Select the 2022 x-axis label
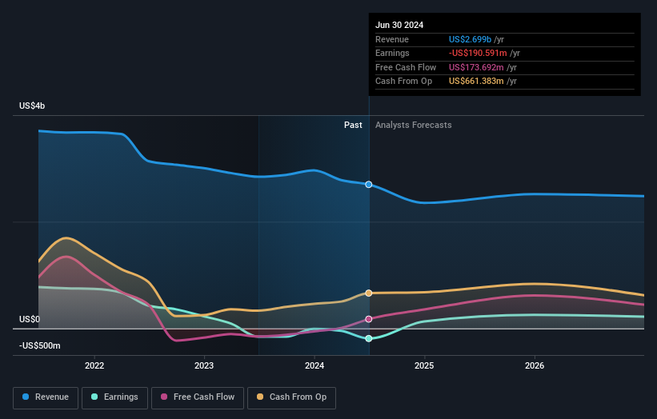This screenshot has height=419, width=657. pyautogui.click(x=94, y=365)
